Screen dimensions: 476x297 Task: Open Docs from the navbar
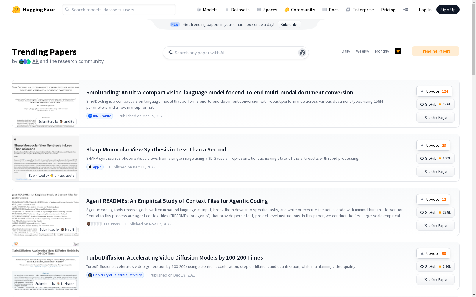pyautogui.click(x=331, y=10)
